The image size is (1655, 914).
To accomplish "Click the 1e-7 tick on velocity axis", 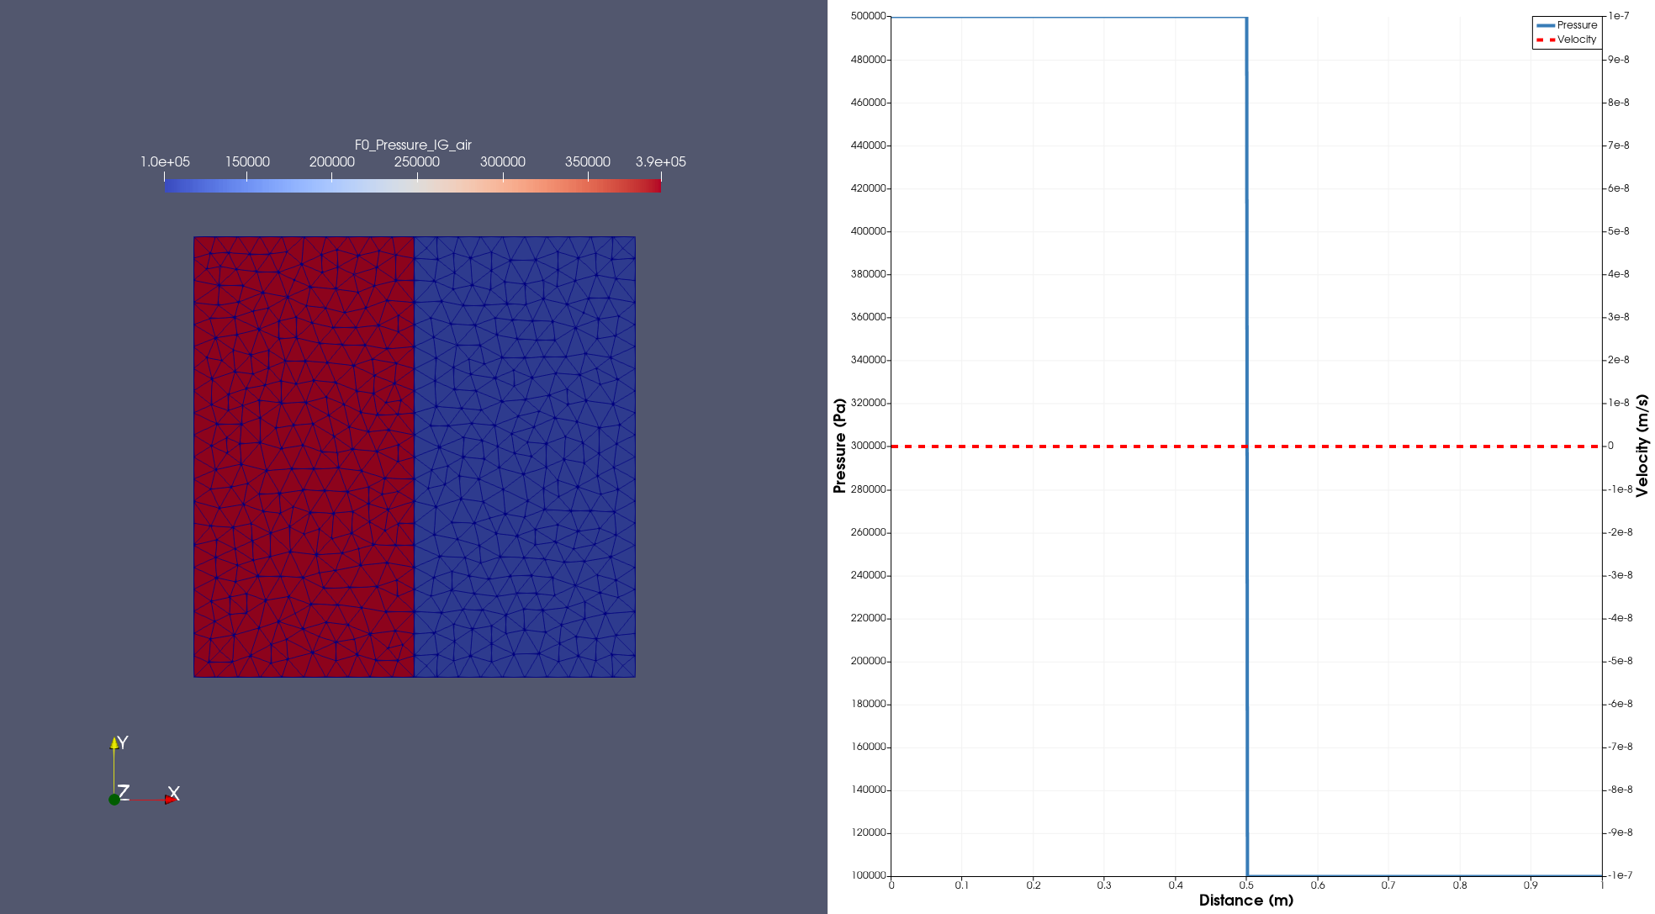I will (1618, 16).
